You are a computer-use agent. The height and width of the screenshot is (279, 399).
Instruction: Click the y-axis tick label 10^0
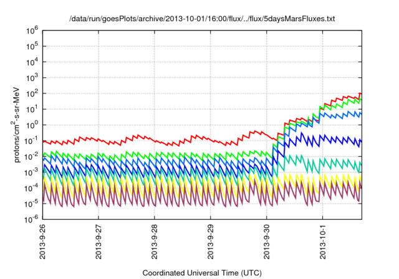coord(32,125)
